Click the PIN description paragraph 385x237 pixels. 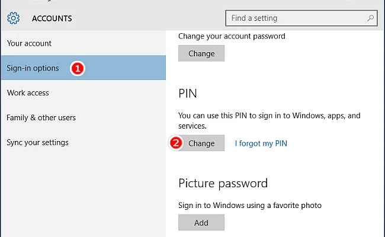coord(269,121)
